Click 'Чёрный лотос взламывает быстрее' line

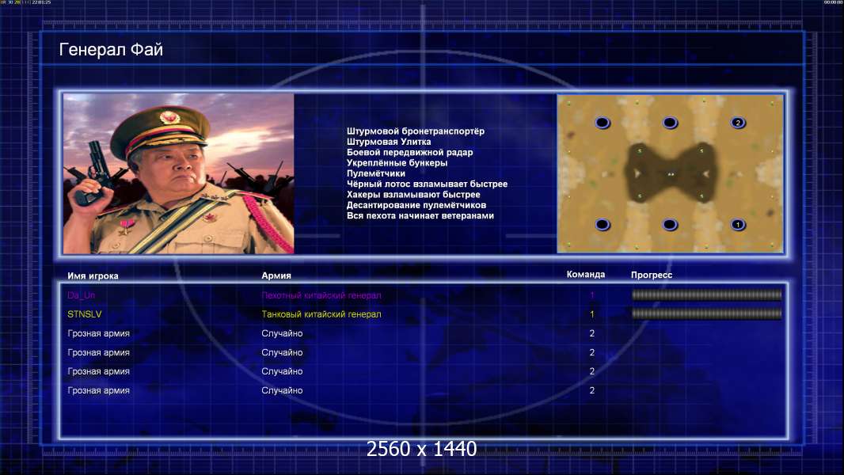427,184
